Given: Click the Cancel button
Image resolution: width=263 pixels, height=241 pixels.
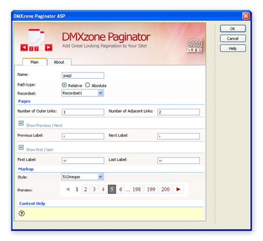Looking at the screenshot, I should pyautogui.click(x=233, y=38).
